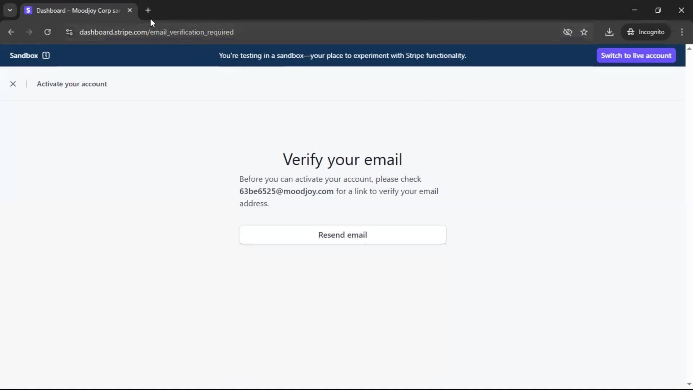Click the Sandbox info icon

tap(46, 55)
